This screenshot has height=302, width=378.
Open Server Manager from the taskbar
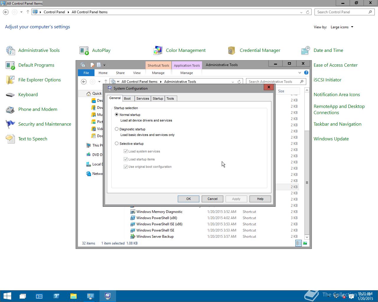[39, 296]
